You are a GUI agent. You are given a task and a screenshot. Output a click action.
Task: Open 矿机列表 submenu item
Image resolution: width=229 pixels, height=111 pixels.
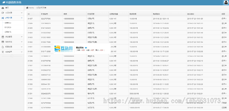pyautogui.click(x=8, y=27)
